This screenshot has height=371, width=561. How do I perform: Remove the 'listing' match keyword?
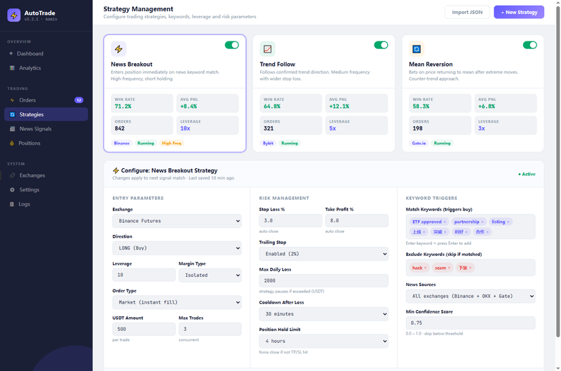point(508,222)
